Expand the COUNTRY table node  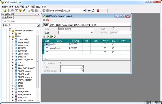pyautogui.click(x=12, y=48)
